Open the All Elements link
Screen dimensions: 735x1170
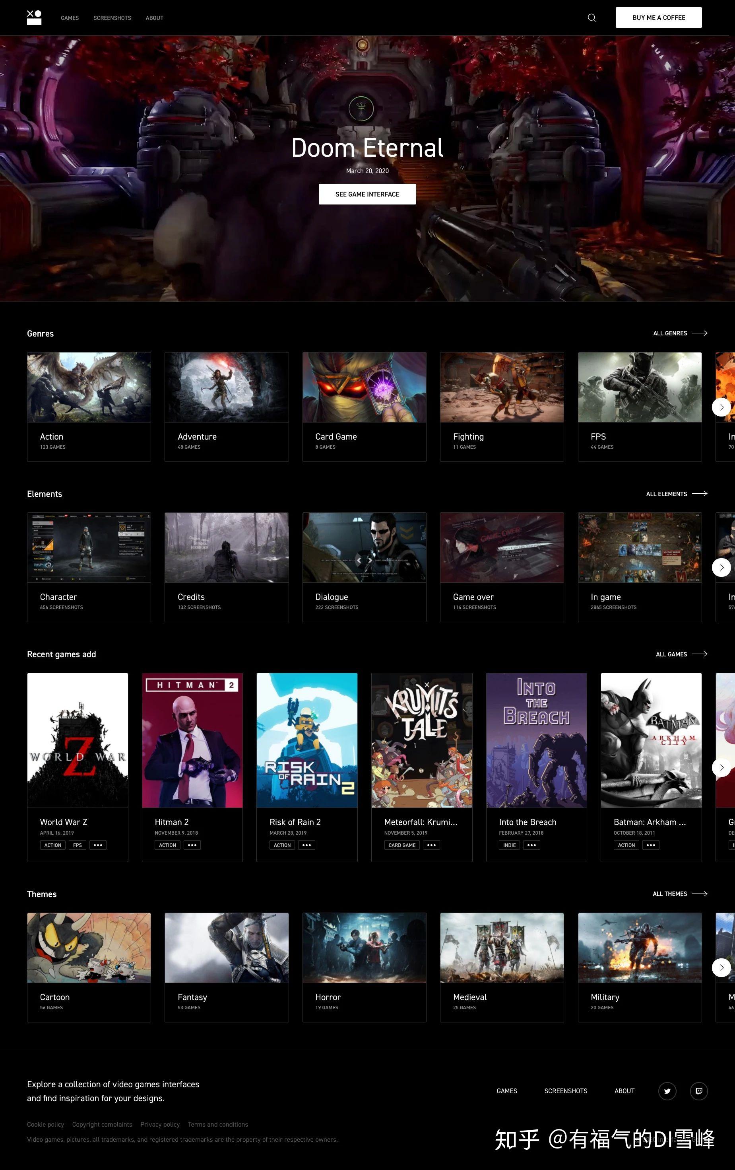[x=677, y=494]
